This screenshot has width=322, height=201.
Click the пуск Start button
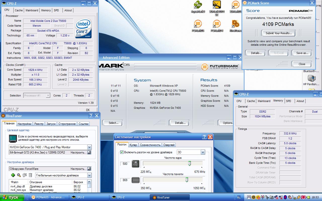pyautogui.click(x=12, y=197)
